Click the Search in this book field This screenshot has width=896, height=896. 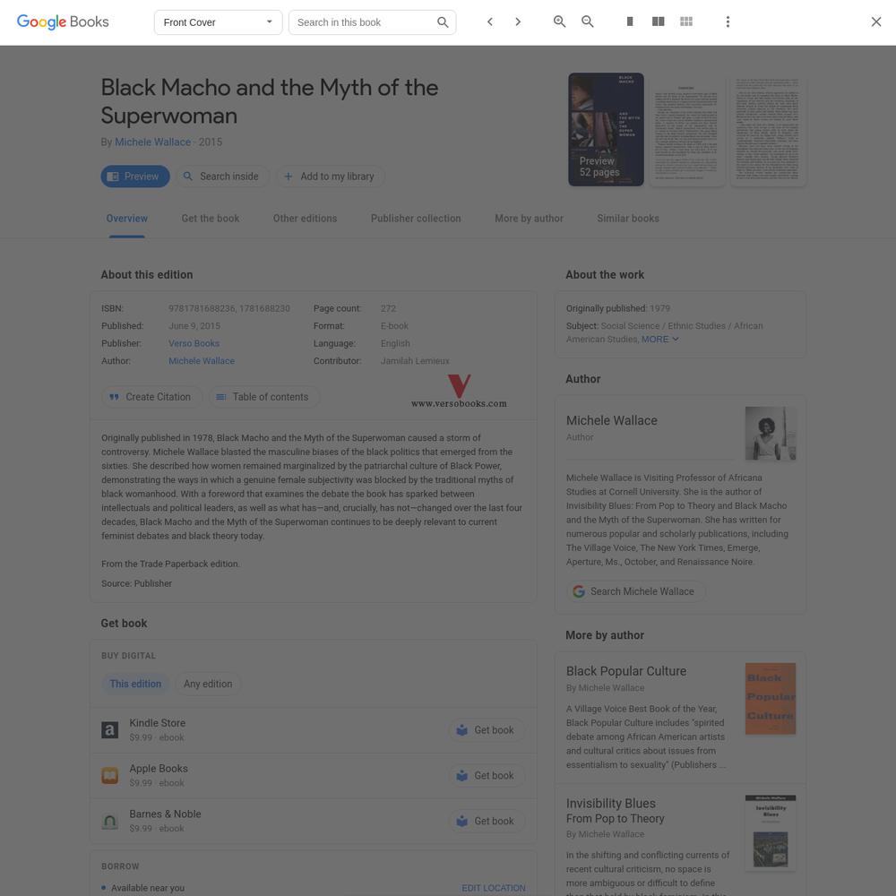[364, 22]
